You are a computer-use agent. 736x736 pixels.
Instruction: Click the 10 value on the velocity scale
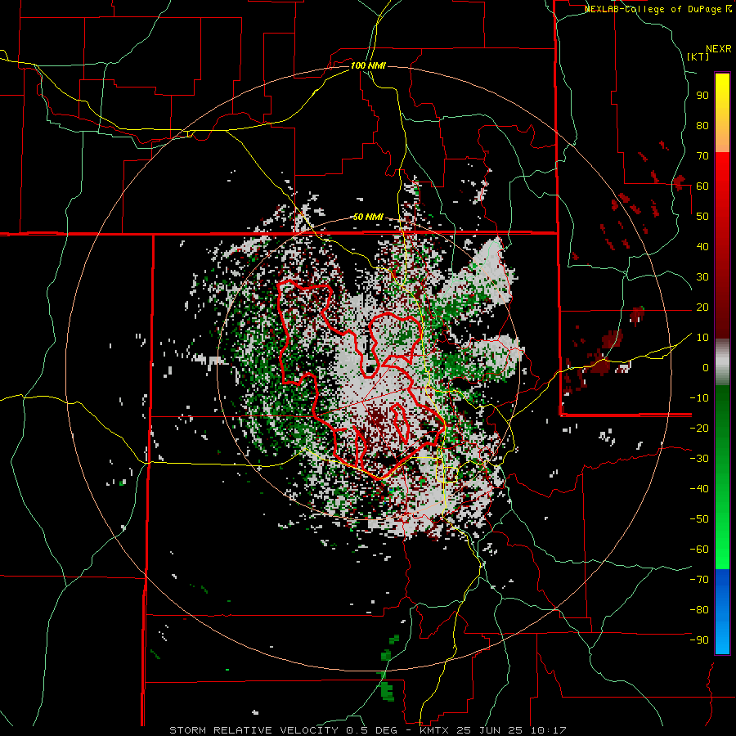(702, 338)
